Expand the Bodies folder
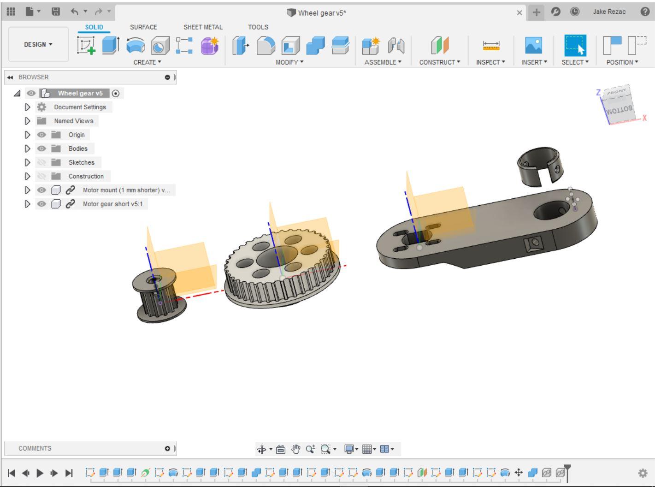 (27, 148)
